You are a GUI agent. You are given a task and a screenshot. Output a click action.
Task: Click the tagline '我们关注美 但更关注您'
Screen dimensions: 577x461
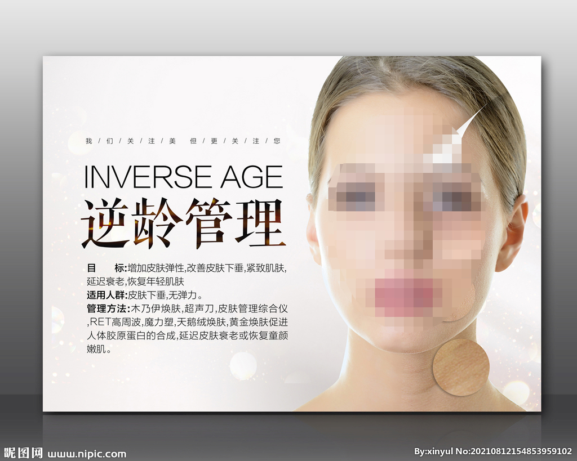click(x=183, y=141)
